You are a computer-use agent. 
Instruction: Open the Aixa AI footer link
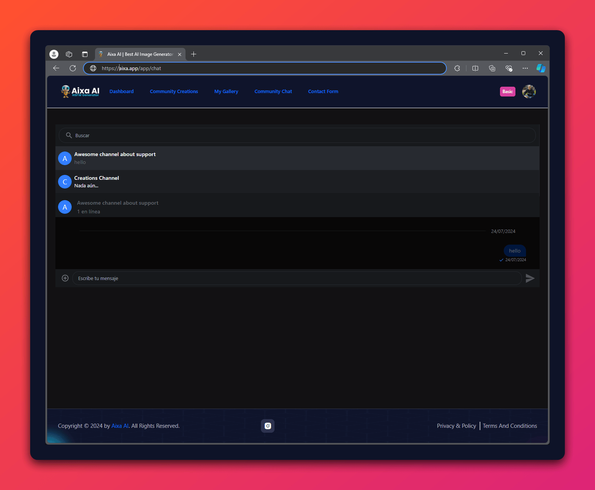click(120, 426)
